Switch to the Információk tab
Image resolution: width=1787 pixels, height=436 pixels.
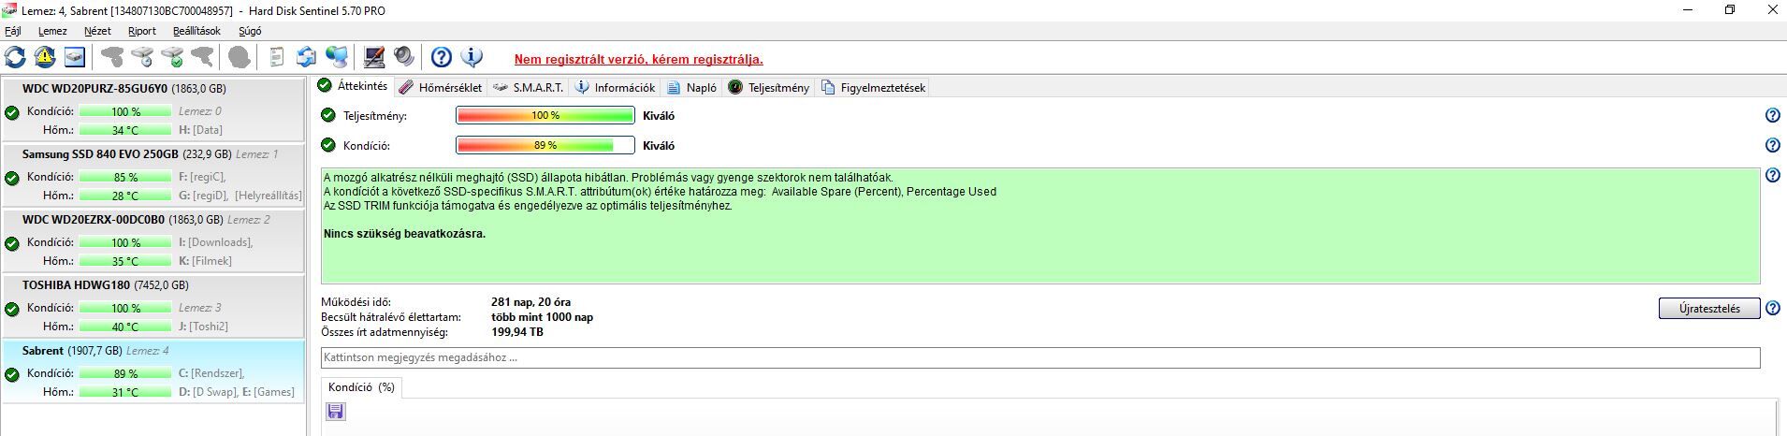(615, 87)
